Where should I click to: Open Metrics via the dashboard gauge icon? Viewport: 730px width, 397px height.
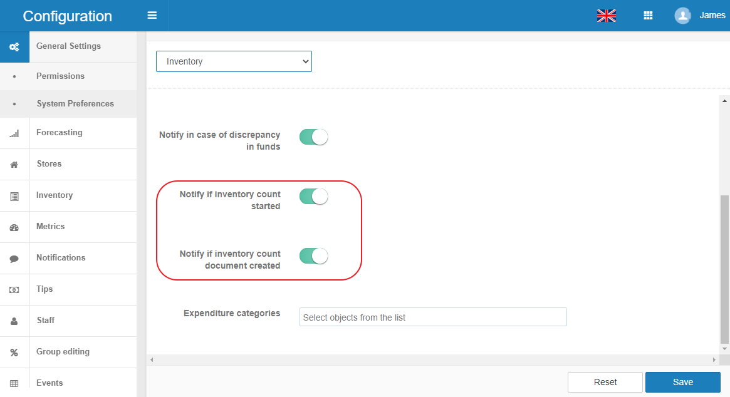pyautogui.click(x=14, y=227)
